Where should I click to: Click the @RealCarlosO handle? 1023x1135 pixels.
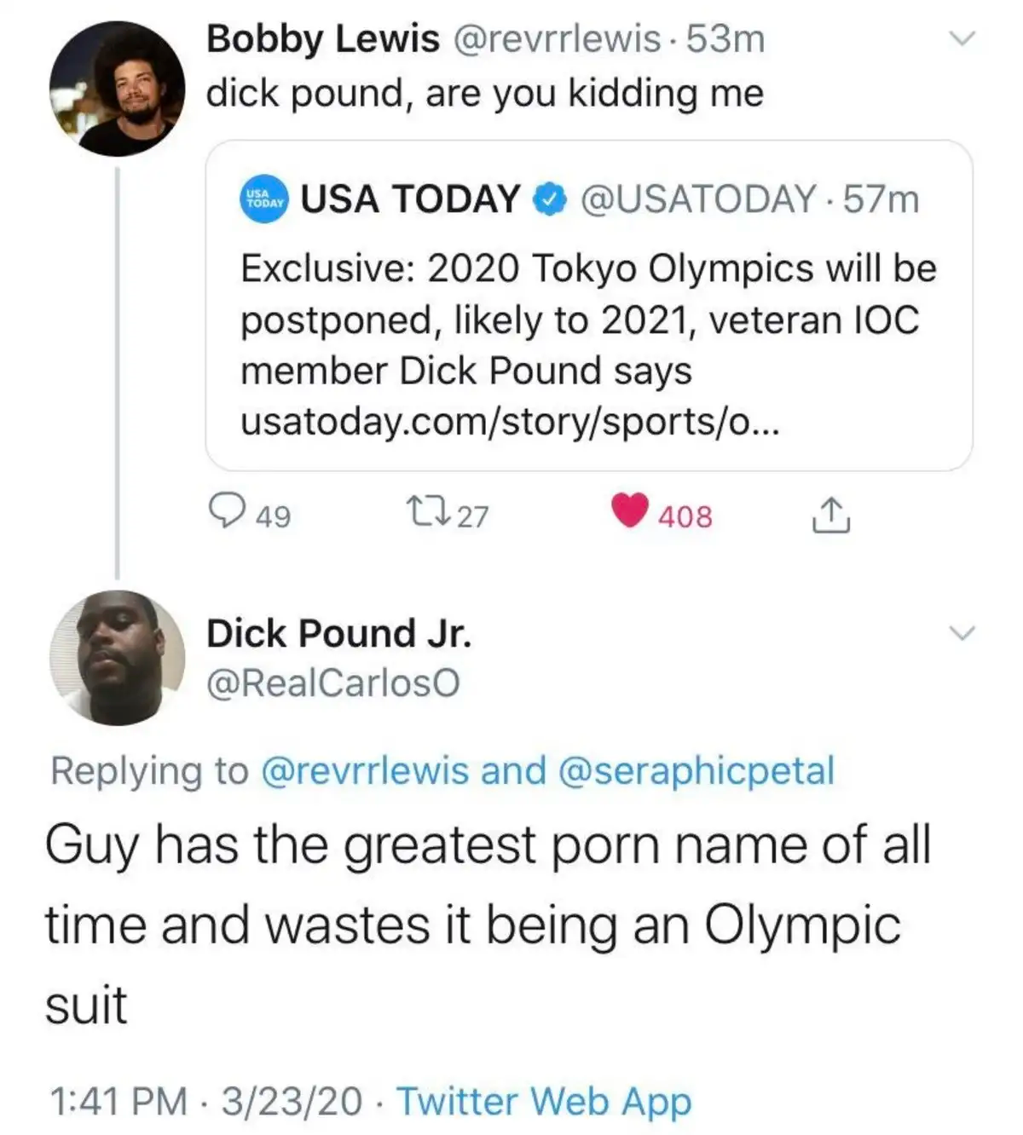(x=333, y=683)
